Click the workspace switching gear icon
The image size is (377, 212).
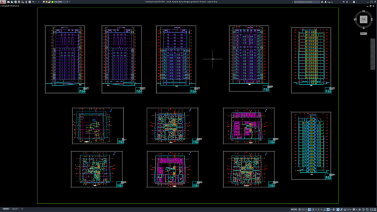pos(353,210)
